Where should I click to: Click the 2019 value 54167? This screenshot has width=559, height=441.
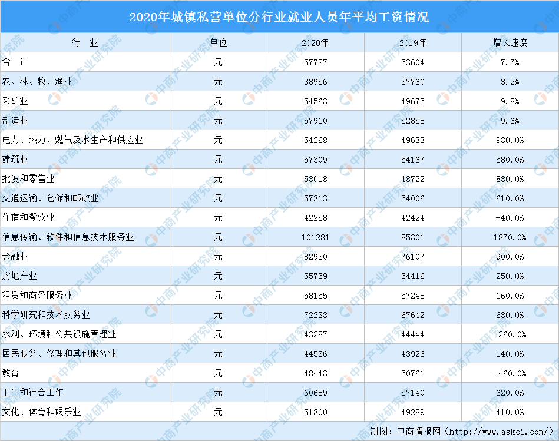point(413,160)
